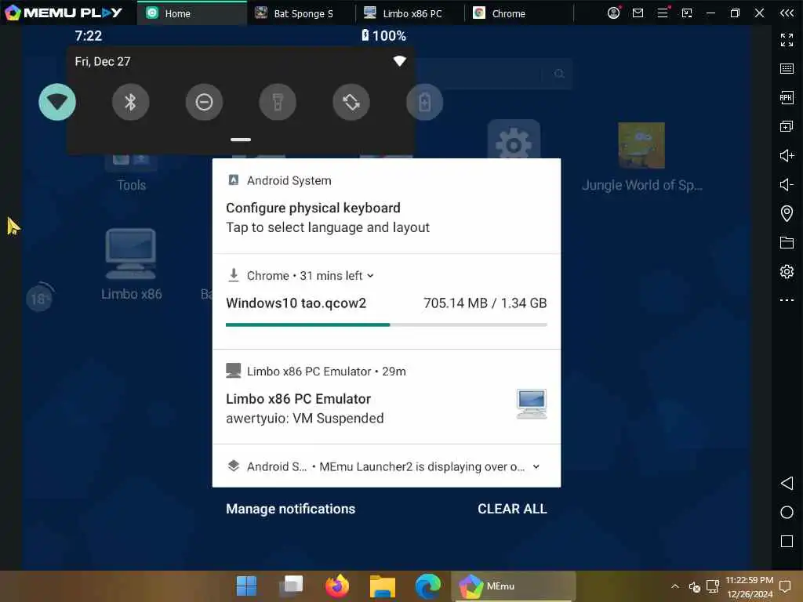The height and width of the screenshot is (602, 803).
Task: Toggle Do Not Disturb quick setting
Action: coord(204,103)
